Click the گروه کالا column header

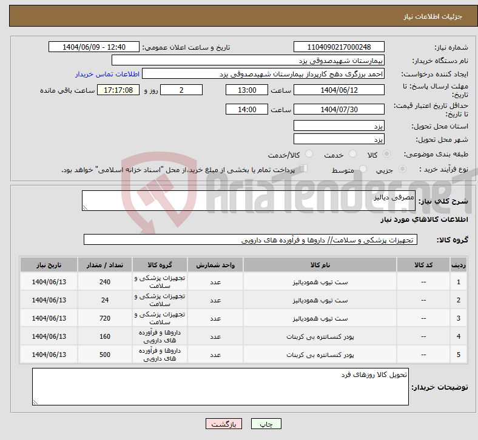pyautogui.click(x=160, y=265)
